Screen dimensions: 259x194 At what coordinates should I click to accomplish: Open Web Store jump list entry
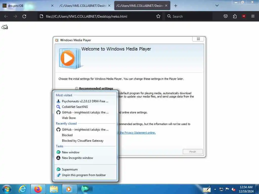85,118
